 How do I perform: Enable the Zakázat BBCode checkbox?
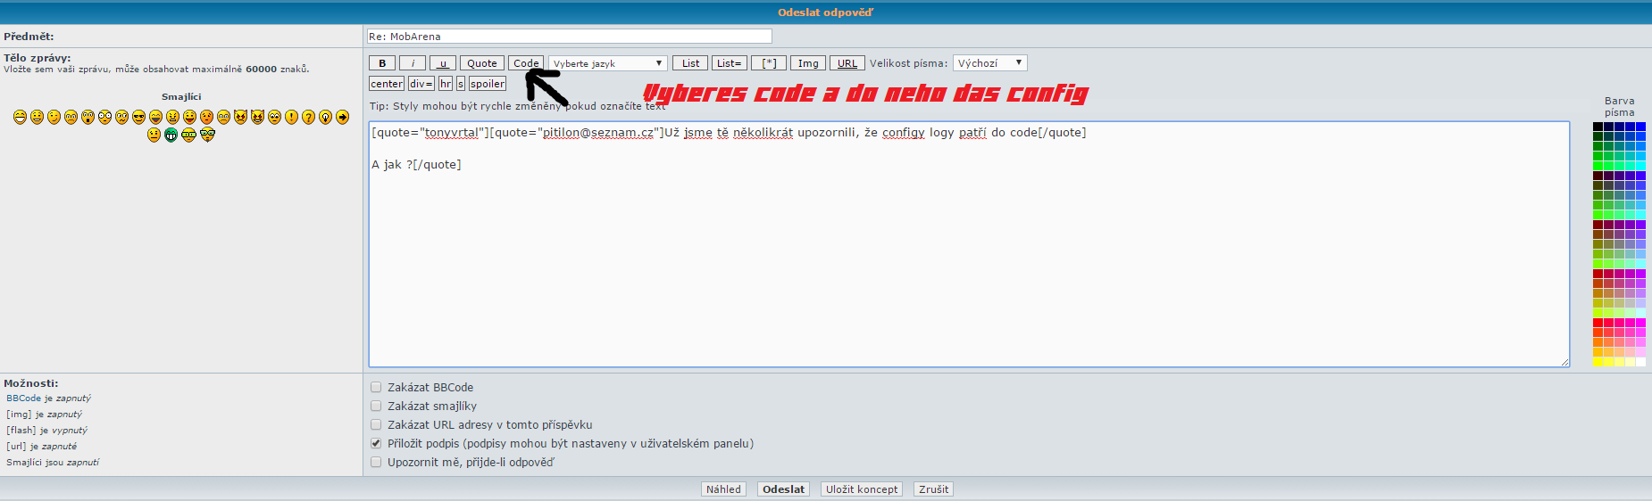(x=376, y=387)
